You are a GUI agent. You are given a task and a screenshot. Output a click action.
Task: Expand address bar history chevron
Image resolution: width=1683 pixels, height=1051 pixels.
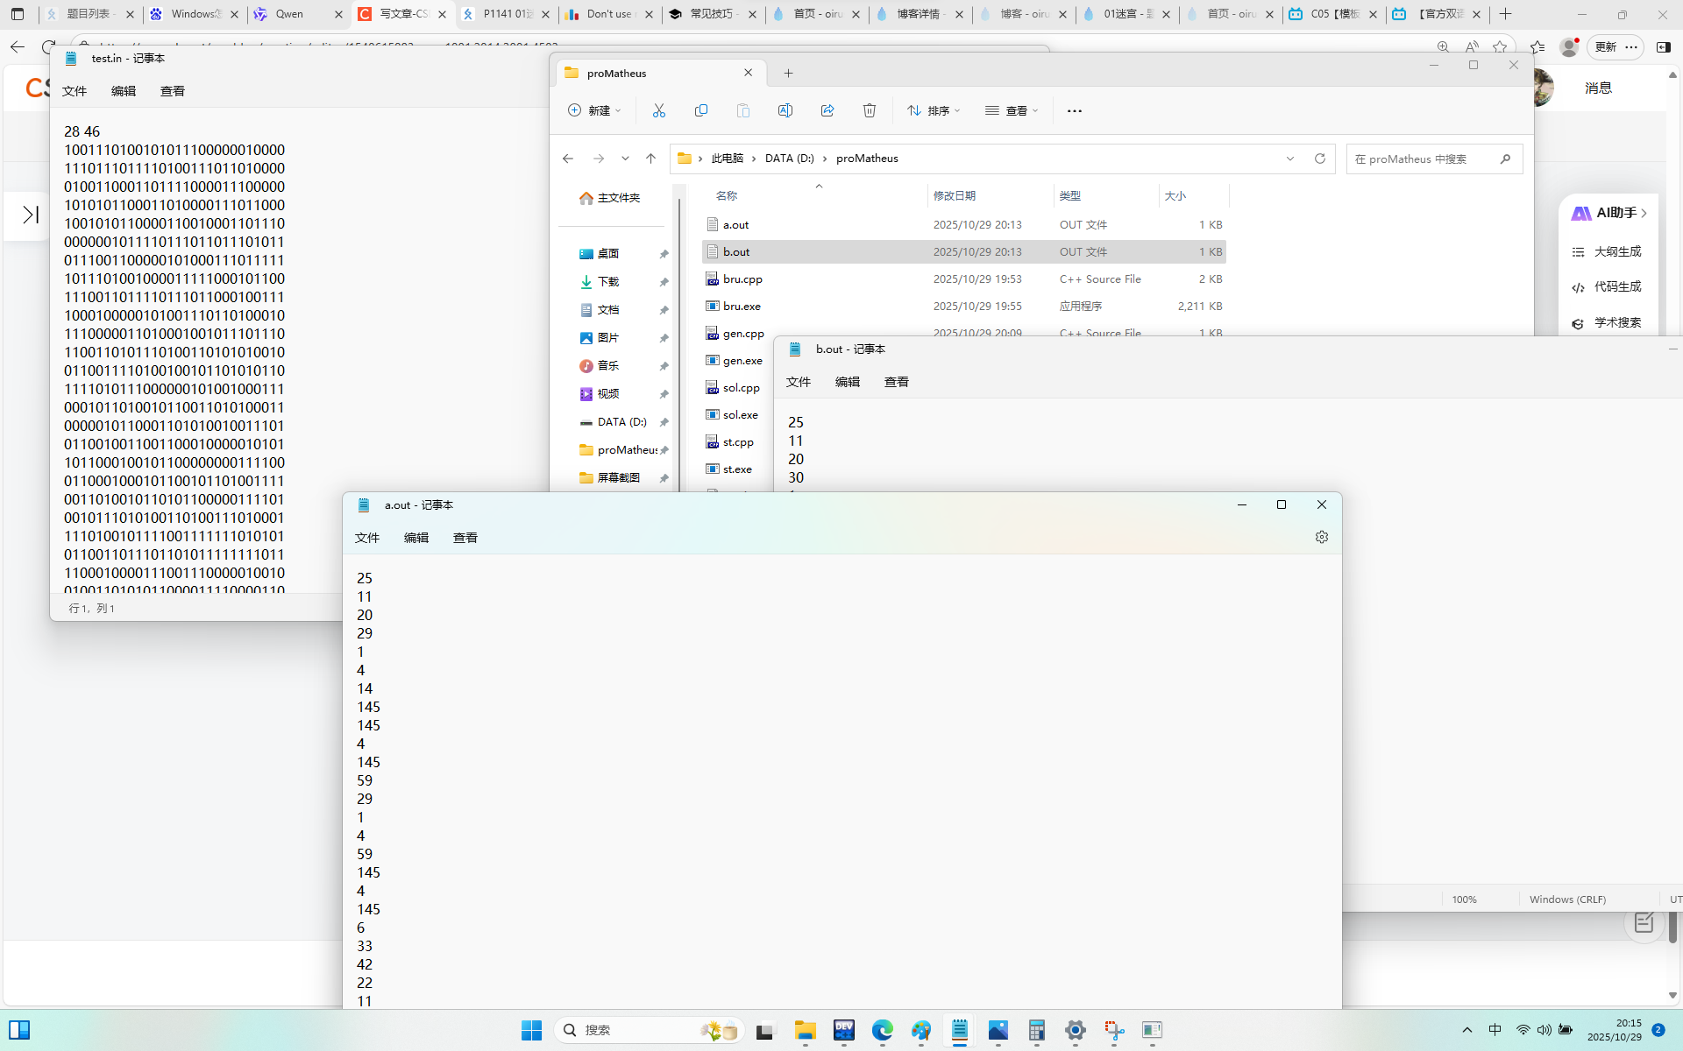[1290, 159]
